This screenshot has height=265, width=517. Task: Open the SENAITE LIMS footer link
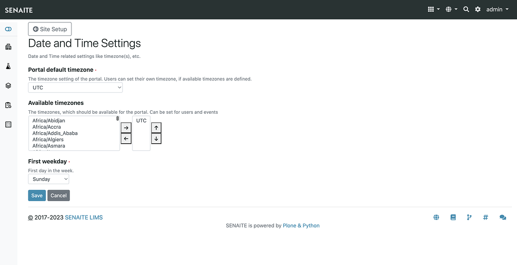click(x=84, y=218)
